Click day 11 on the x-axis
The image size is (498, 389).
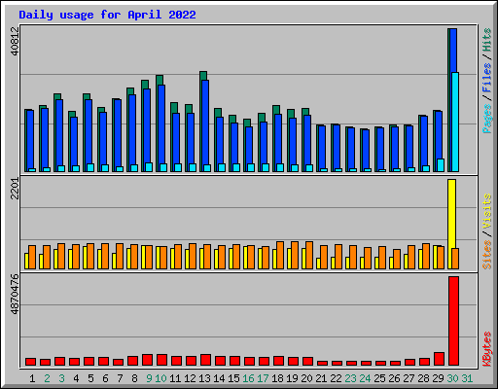pos(175,378)
